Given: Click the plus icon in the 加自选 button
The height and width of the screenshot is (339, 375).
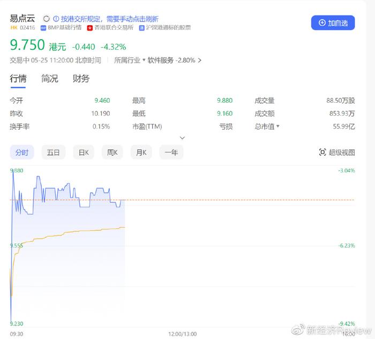Looking at the screenshot, I should click(322, 22).
